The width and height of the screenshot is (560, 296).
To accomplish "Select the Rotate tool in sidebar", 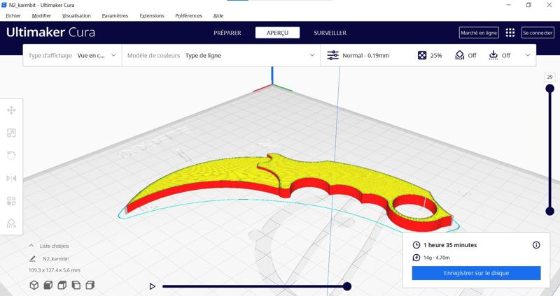I will click(11, 156).
